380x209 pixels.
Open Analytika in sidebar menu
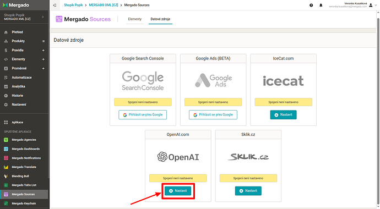[x=18, y=86]
